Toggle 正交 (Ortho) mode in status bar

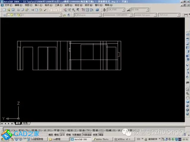coord(63,135)
